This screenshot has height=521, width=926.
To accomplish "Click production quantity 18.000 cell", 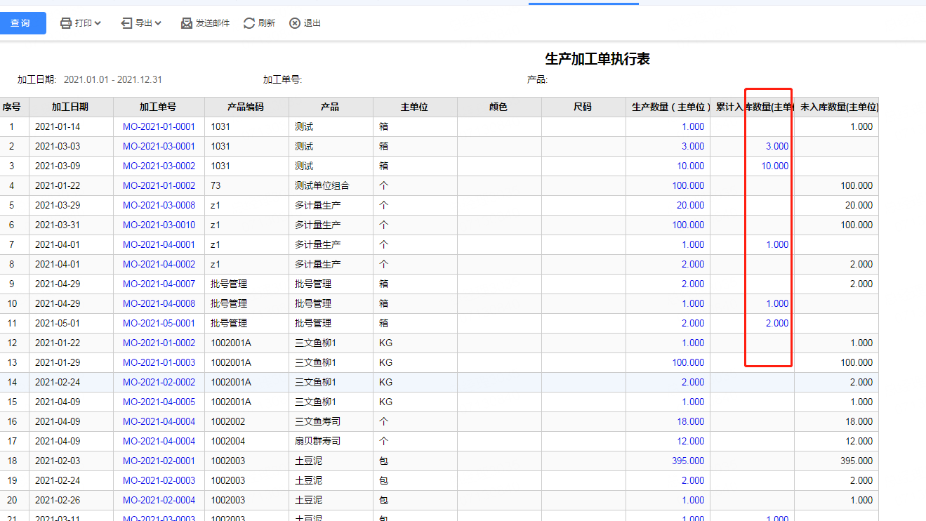I will coord(691,422).
